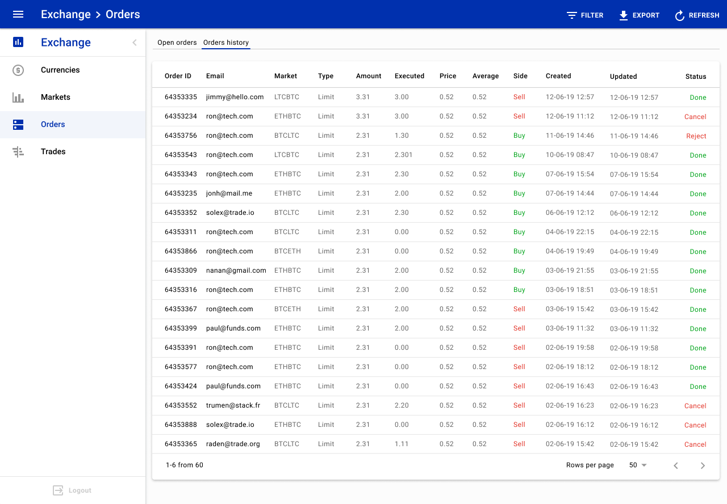
Task: Switch to the Open orders tab
Action: pyautogui.click(x=177, y=43)
